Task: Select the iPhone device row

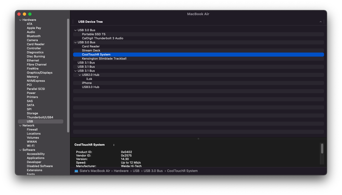Action: pos(199,83)
